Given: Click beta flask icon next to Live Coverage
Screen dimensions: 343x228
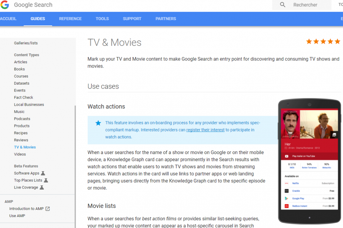Looking at the screenshot, I should [42, 187].
